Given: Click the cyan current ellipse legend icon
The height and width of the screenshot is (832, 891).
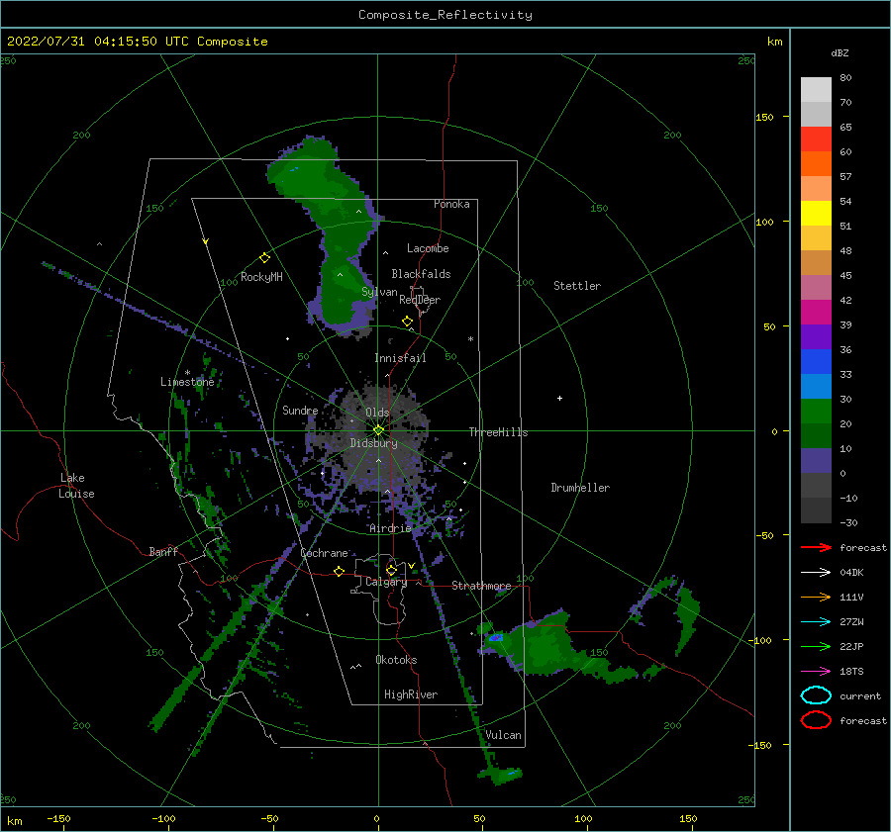Looking at the screenshot, I should [x=816, y=695].
